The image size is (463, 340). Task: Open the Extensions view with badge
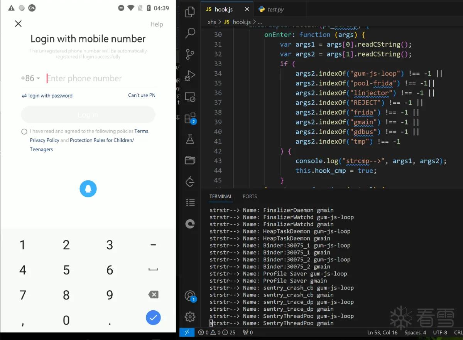(x=190, y=118)
